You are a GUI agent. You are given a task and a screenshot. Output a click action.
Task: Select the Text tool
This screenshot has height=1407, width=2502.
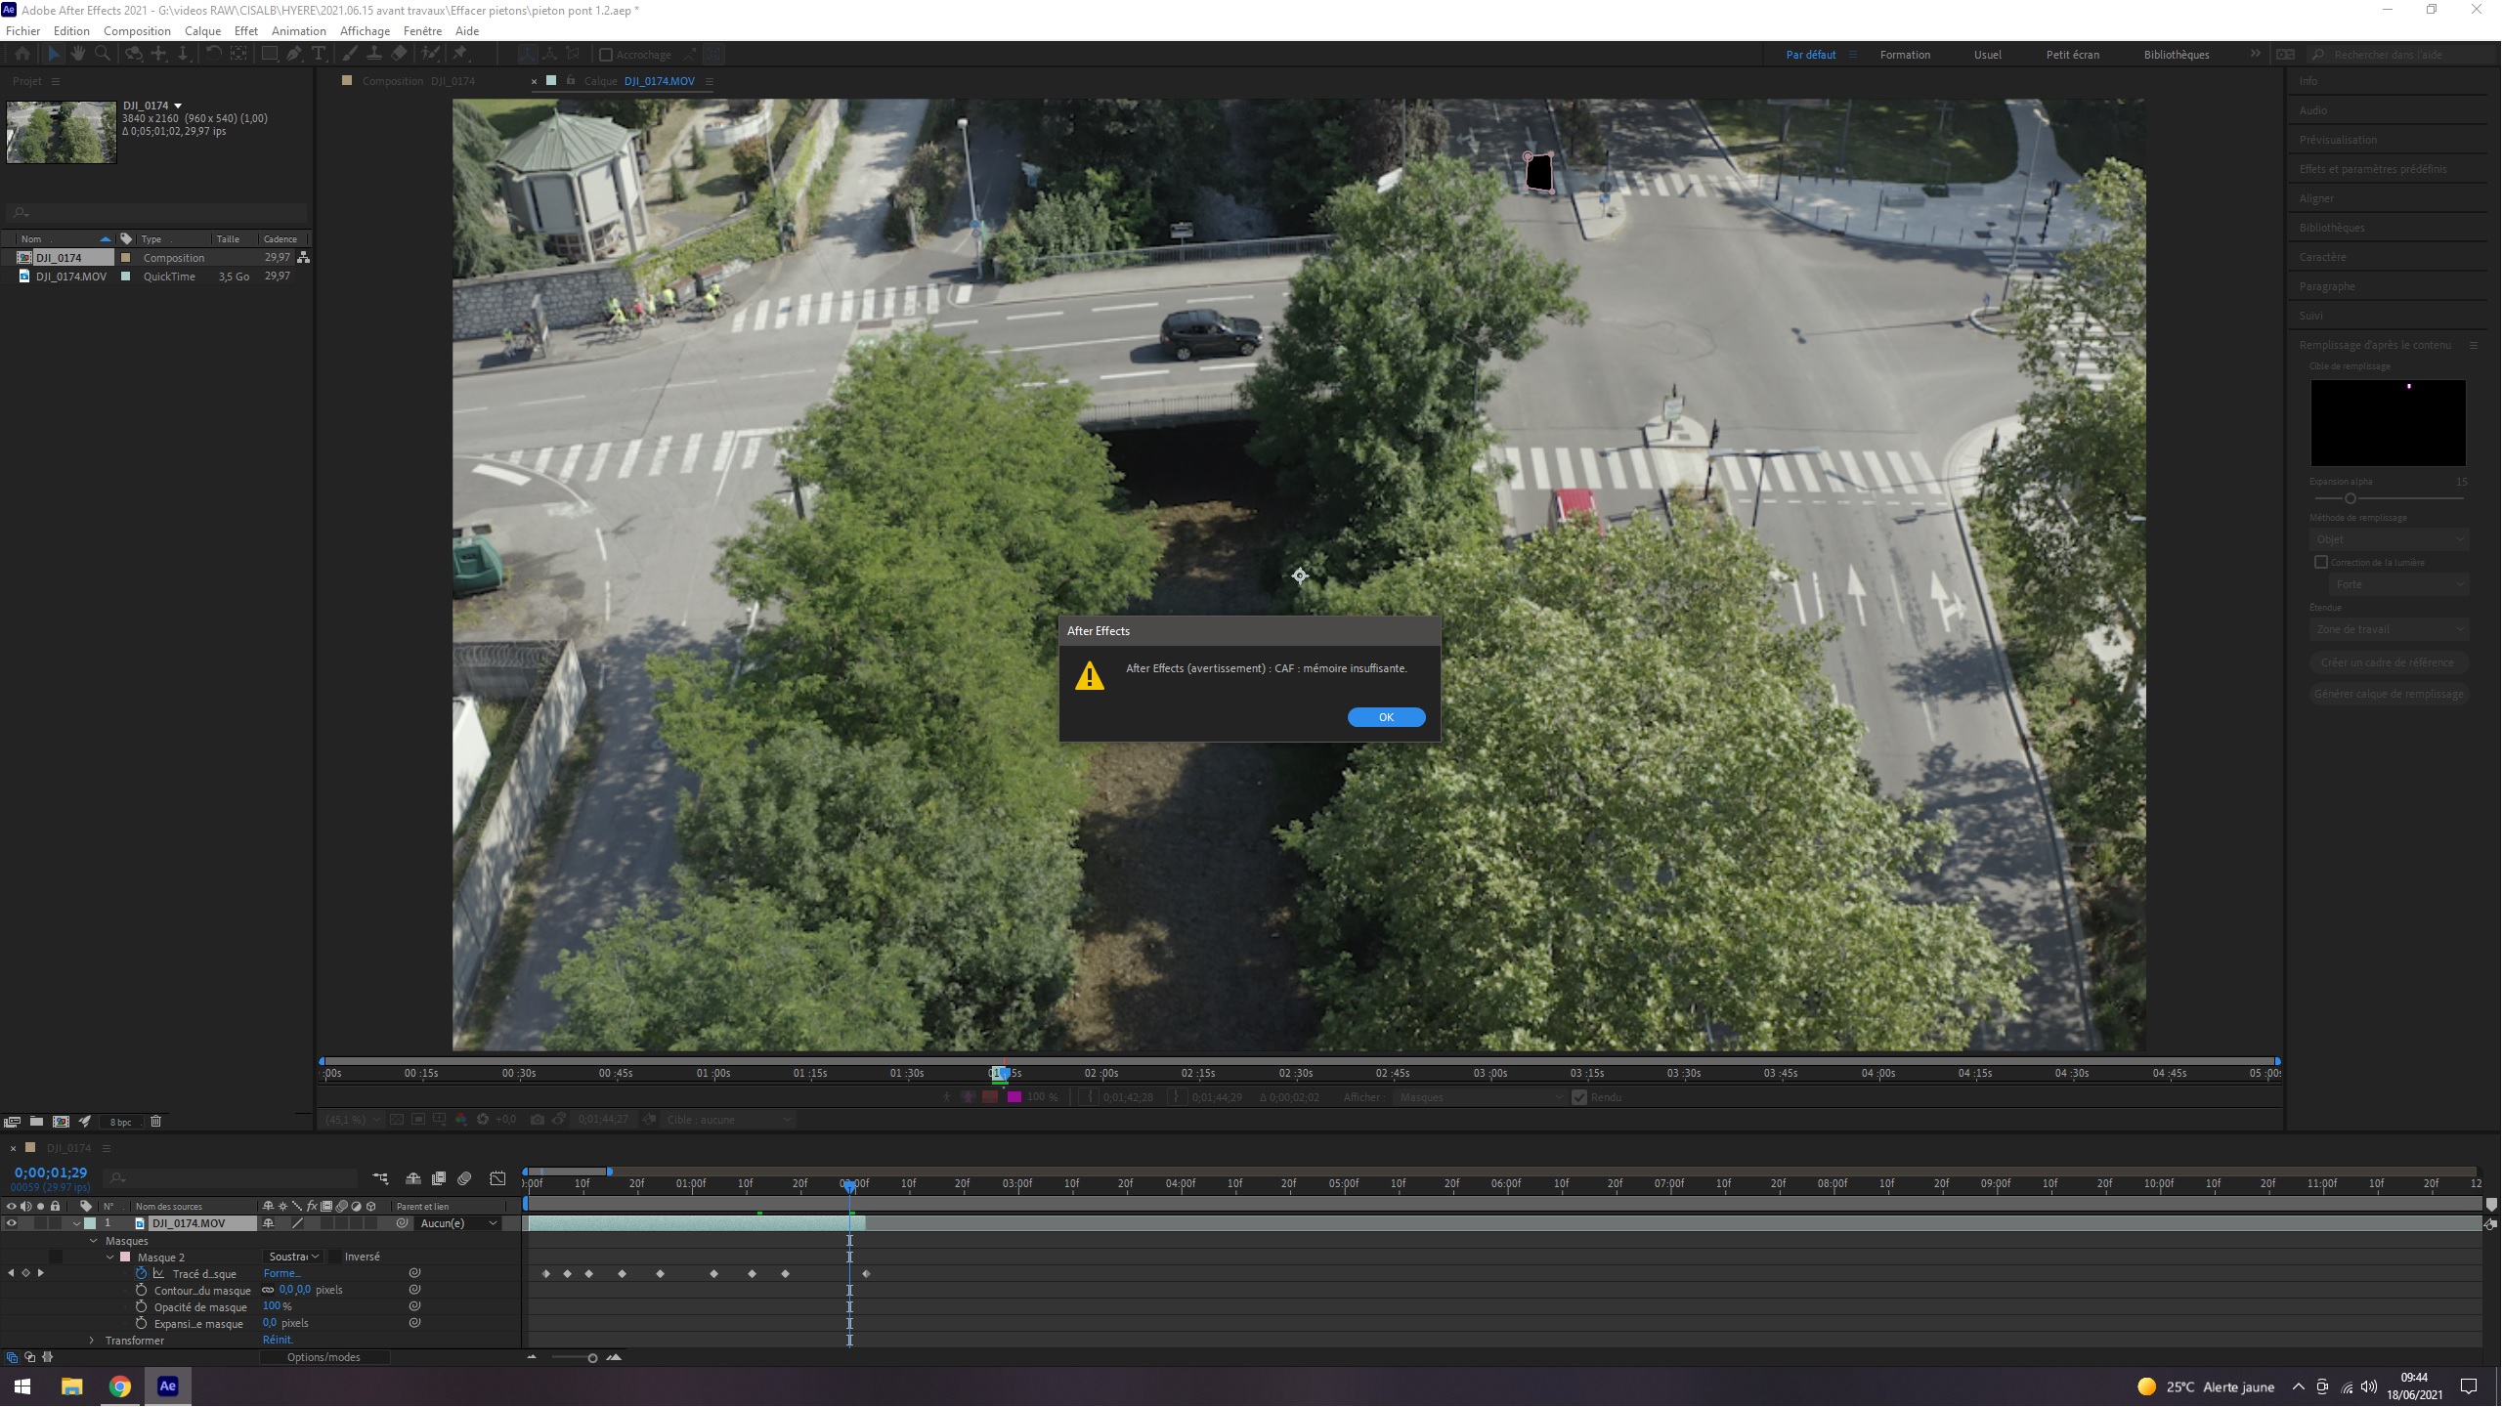(319, 55)
